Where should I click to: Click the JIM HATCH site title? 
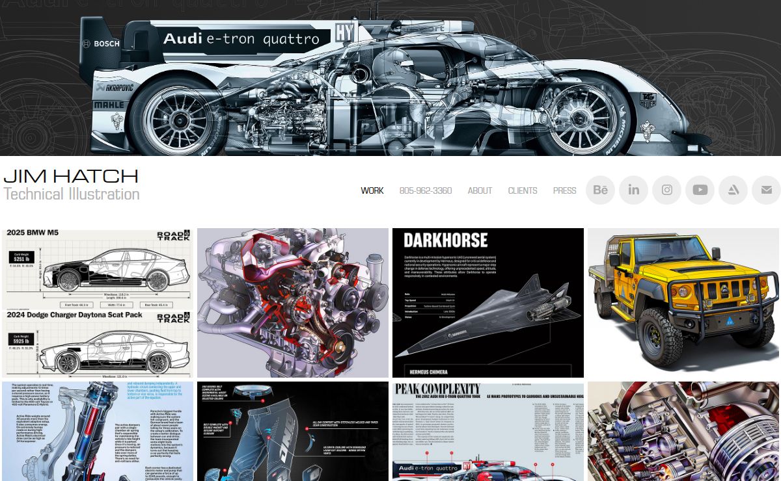point(71,176)
